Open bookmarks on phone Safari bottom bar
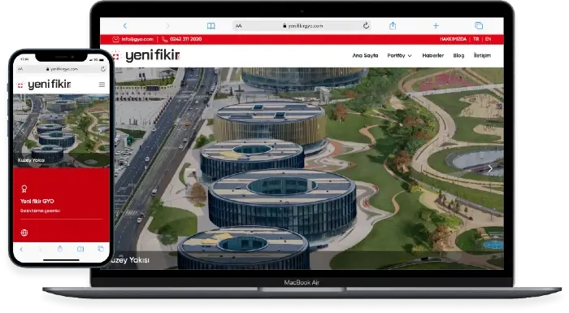The width and height of the screenshot is (569, 313). 80,249
